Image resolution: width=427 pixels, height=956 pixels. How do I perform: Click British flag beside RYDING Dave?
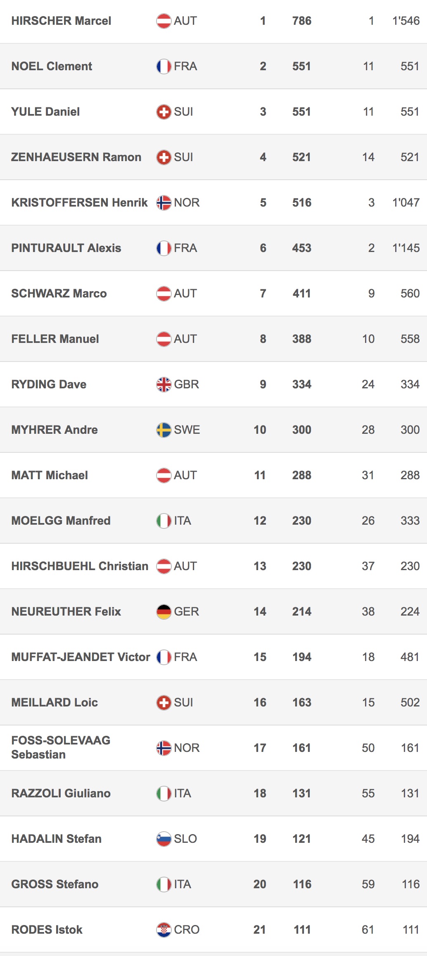click(x=164, y=385)
